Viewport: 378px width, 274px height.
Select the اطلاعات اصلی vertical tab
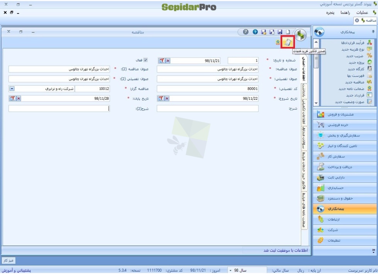point(304,69)
